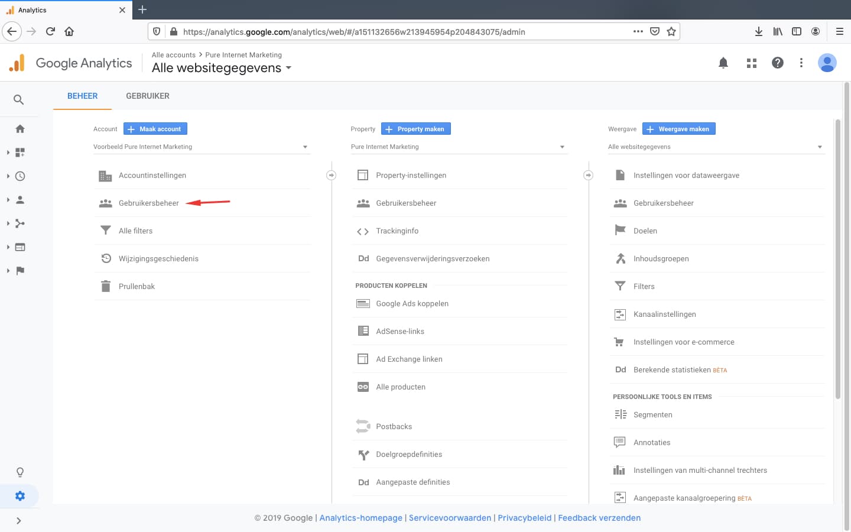Open a new browser tab
851x532 pixels.
tap(142, 9)
